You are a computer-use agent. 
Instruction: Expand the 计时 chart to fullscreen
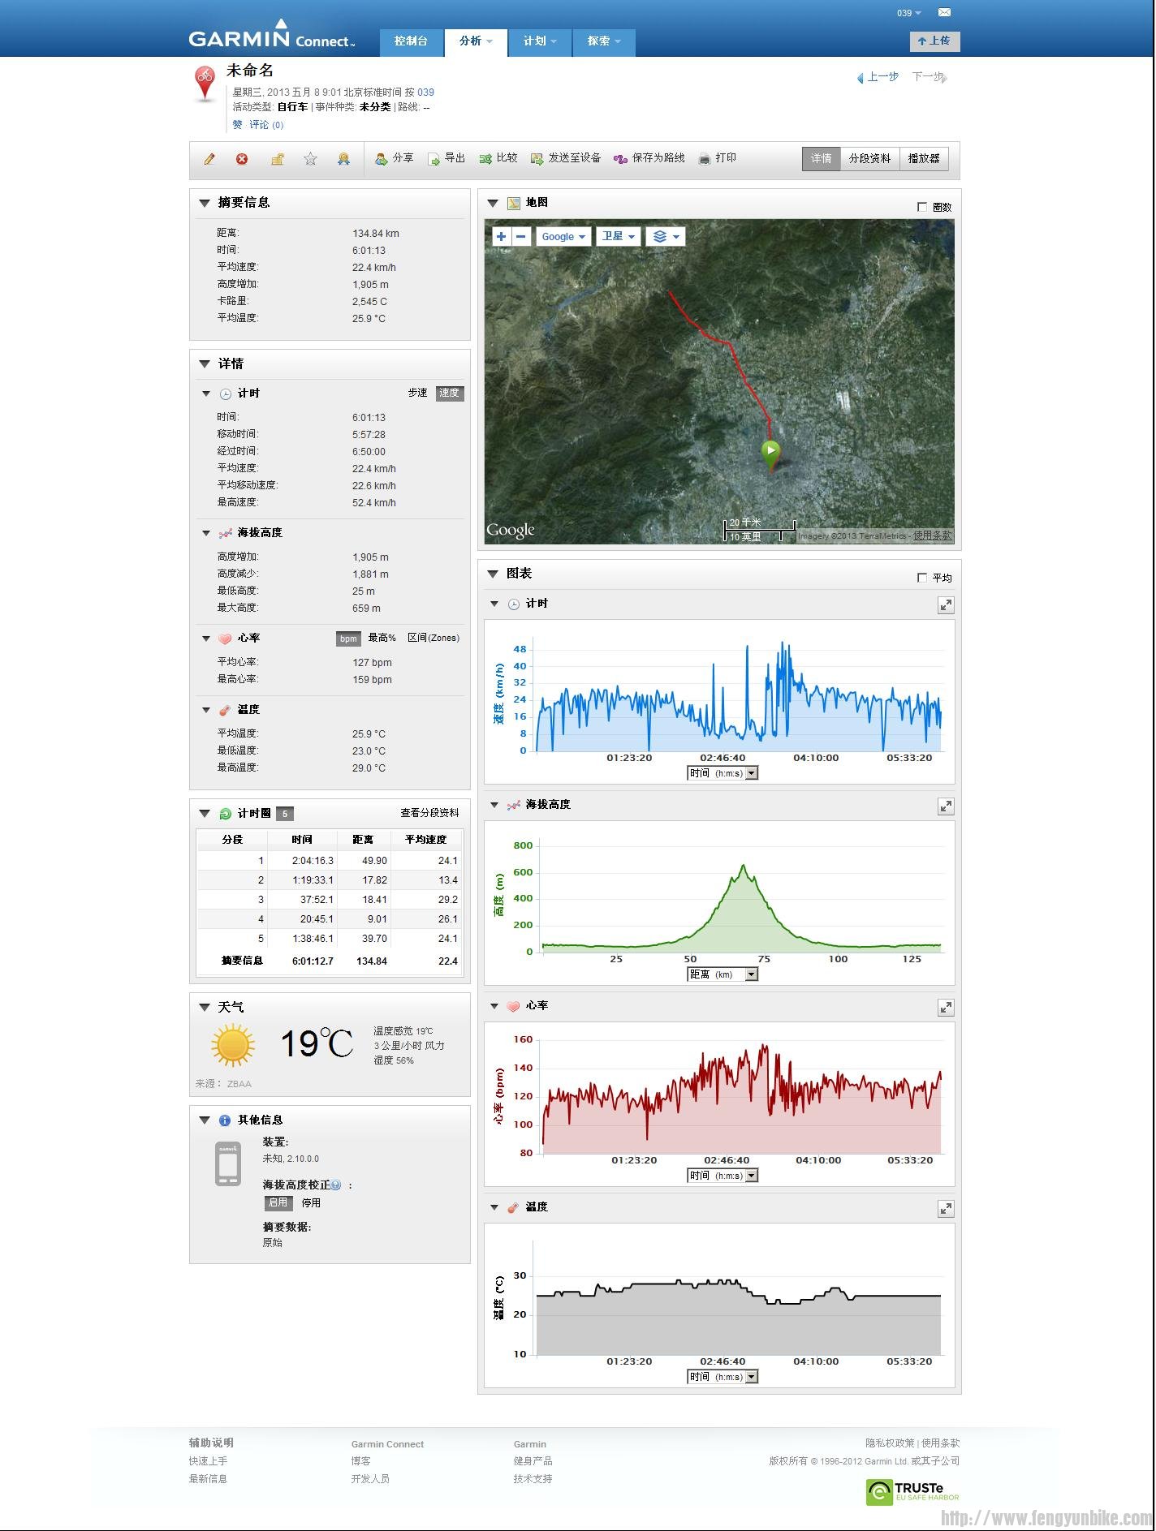946,605
